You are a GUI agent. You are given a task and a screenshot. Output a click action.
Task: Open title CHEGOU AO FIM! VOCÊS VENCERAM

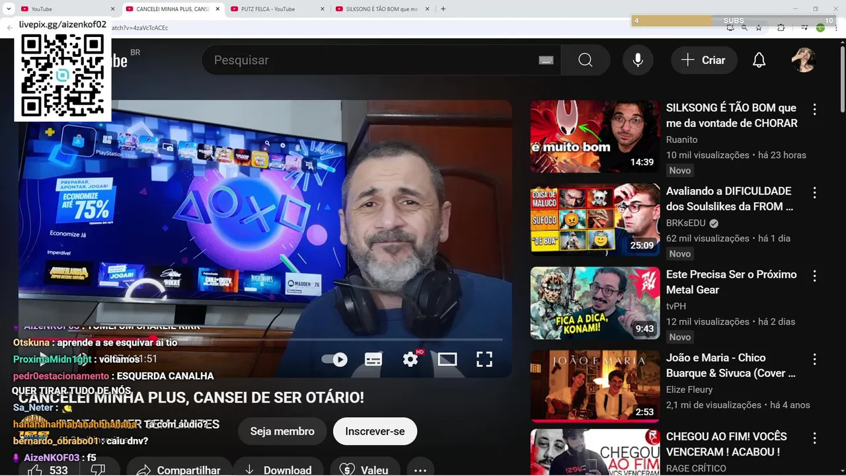coord(726,444)
